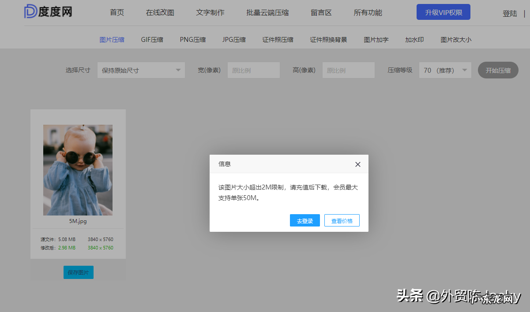Viewport: 530px width, 312px height.
Task: Open the 留言区 section
Action: click(321, 12)
